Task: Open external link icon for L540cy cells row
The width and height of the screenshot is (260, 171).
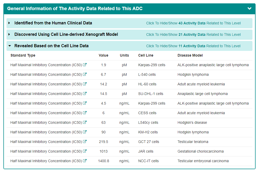Action: (85, 122)
